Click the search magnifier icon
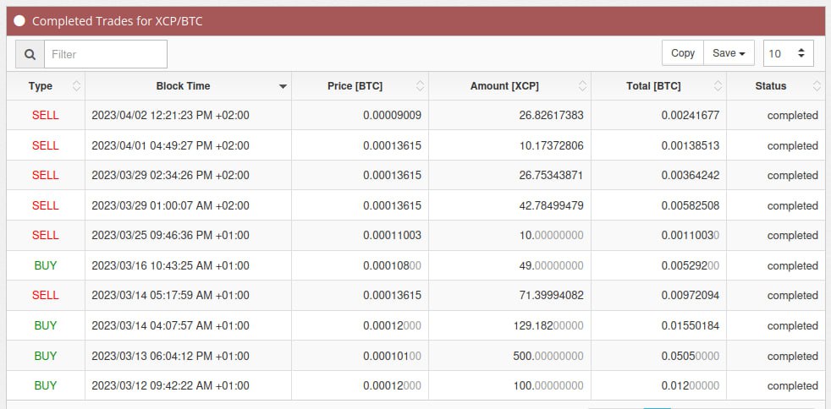 30,54
